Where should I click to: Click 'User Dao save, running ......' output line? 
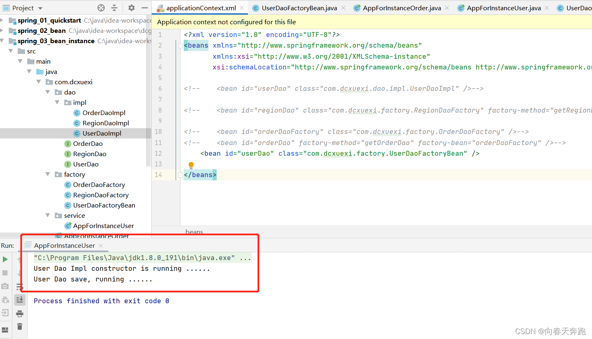93,279
